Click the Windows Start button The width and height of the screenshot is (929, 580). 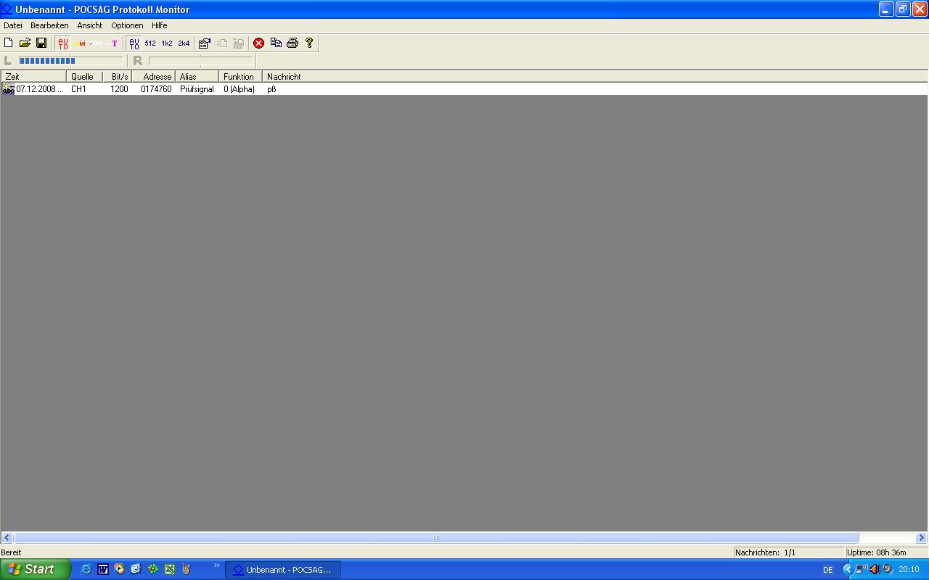[35, 569]
